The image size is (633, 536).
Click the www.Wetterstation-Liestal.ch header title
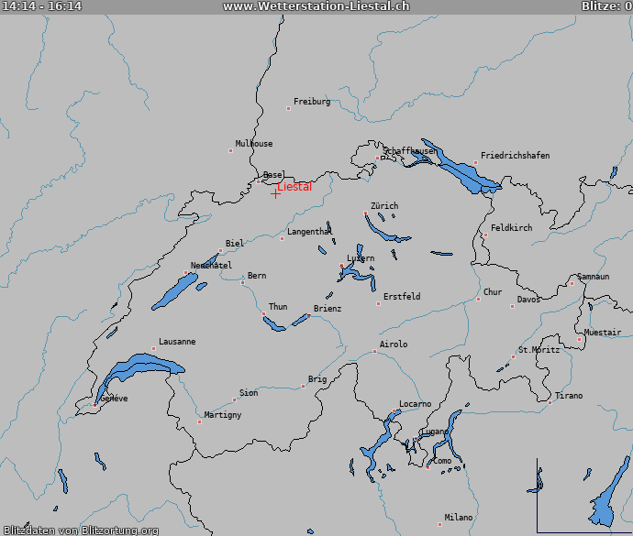coord(316,6)
